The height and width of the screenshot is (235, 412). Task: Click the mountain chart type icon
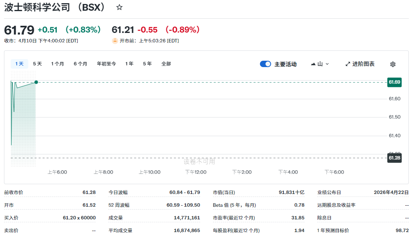point(313,64)
